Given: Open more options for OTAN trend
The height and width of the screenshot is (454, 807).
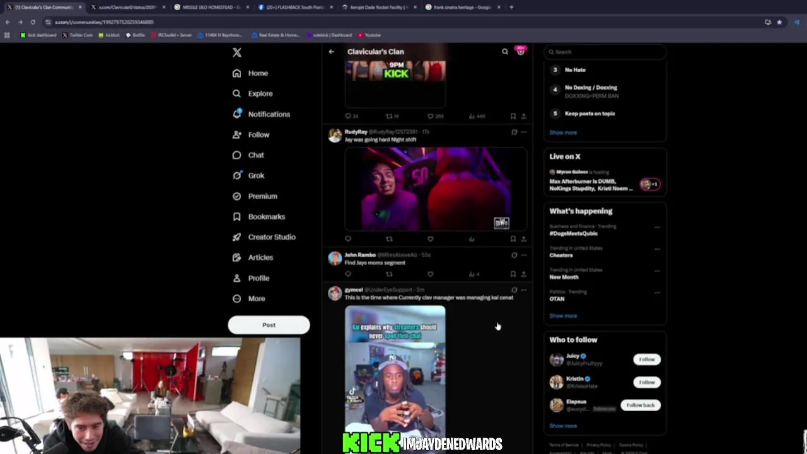Looking at the screenshot, I should click(657, 293).
